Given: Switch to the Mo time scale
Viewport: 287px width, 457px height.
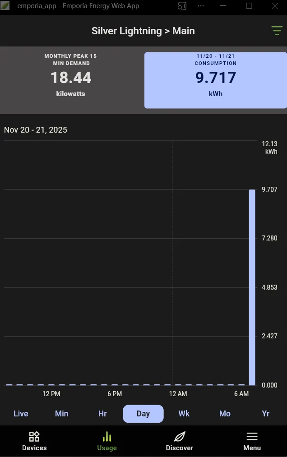Looking at the screenshot, I should click(225, 414).
